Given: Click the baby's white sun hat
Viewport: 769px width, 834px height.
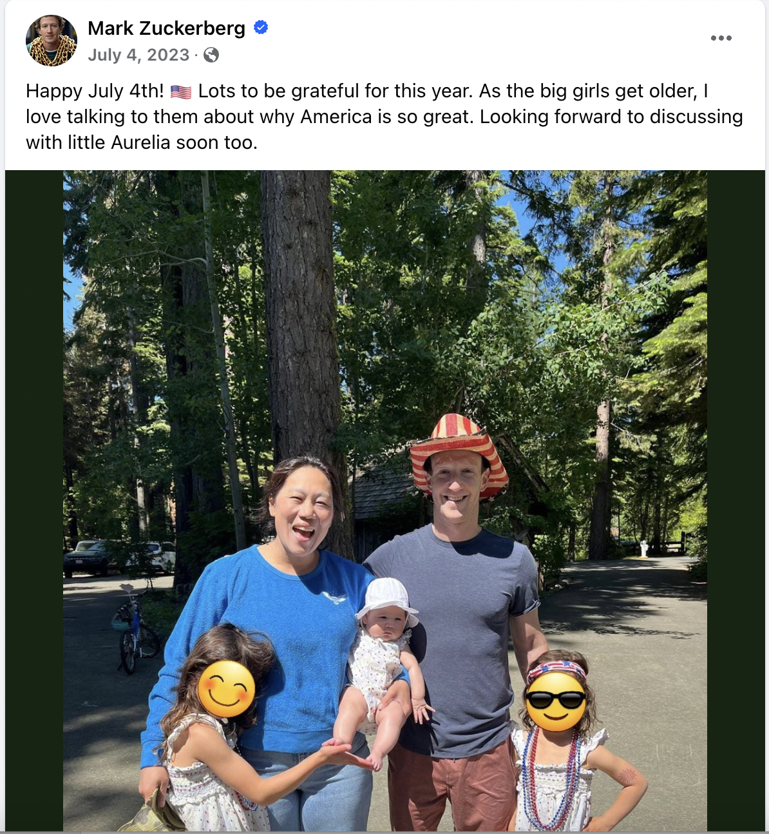Looking at the screenshot, I should pyautogui.click(x=387, y=597).
